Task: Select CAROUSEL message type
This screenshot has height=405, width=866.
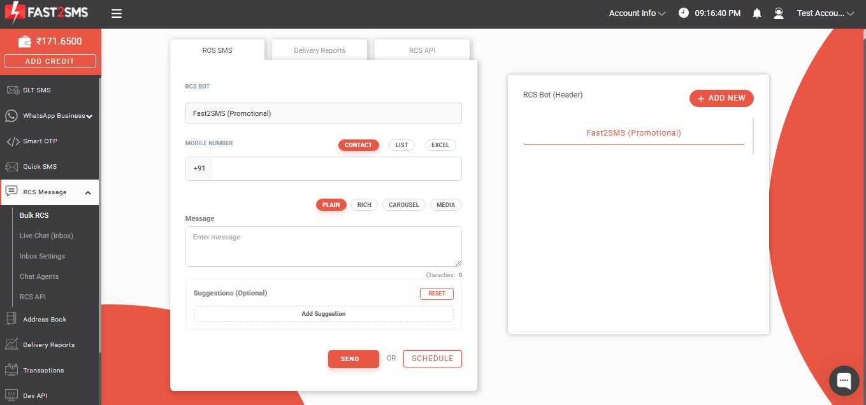Action: [404, 205]
